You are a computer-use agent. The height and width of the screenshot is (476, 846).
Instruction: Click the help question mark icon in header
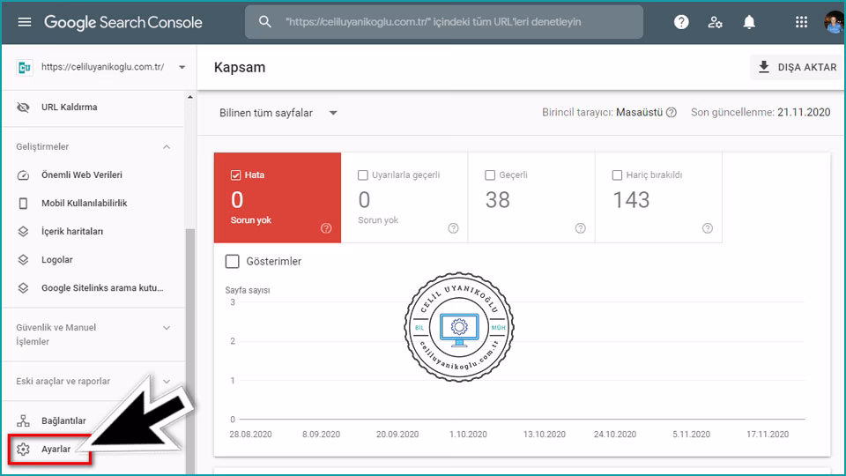pos(681,22)
